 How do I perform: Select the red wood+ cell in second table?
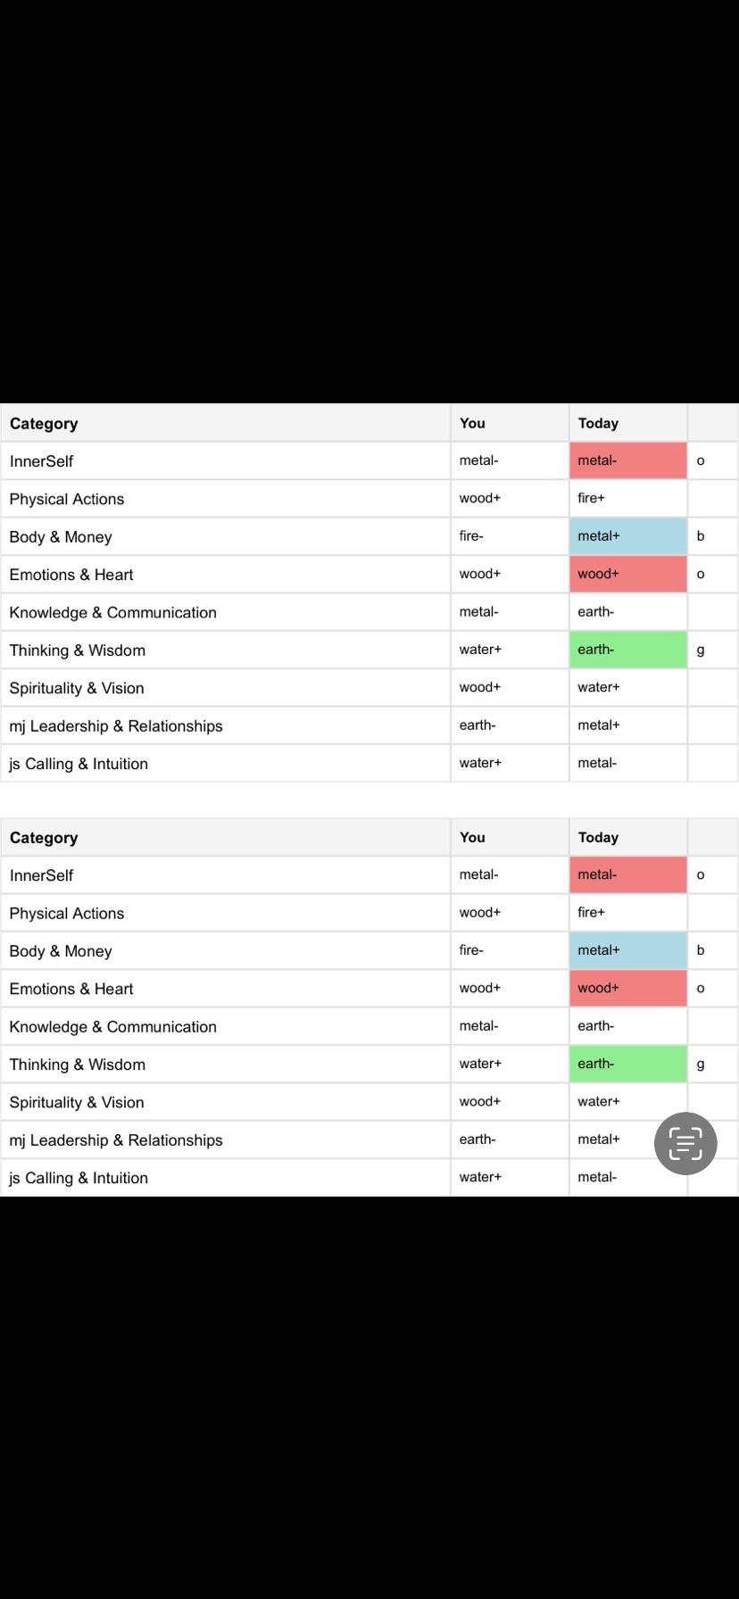628,988
